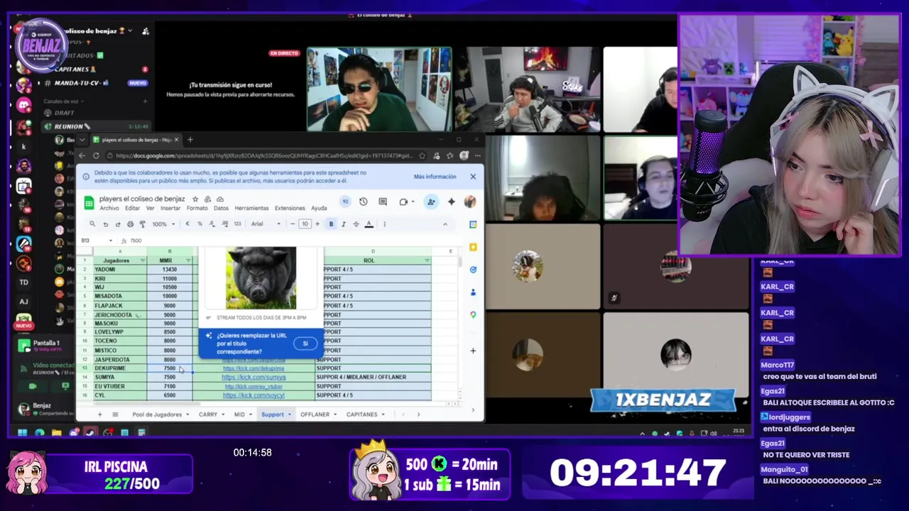The height and width of the screenshot is (511, 909).
Task: Click the font size field showing 10
Action: click(305, 224)
